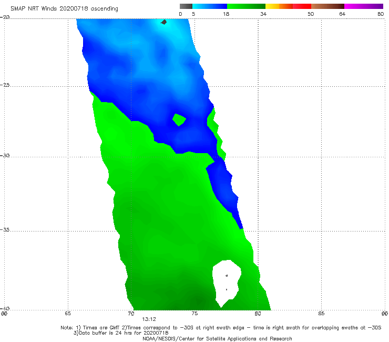Click the green segment of the colorbar
389x342 pixels.
point(246,6)
